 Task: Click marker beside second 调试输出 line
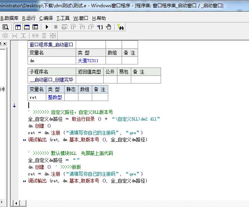pyautogui.click(x=25, y=181)
